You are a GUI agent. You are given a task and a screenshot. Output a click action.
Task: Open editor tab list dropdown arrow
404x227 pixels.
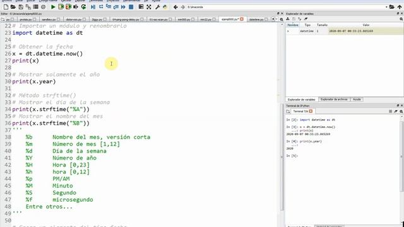pyautogui.click(x=276, y=20)
